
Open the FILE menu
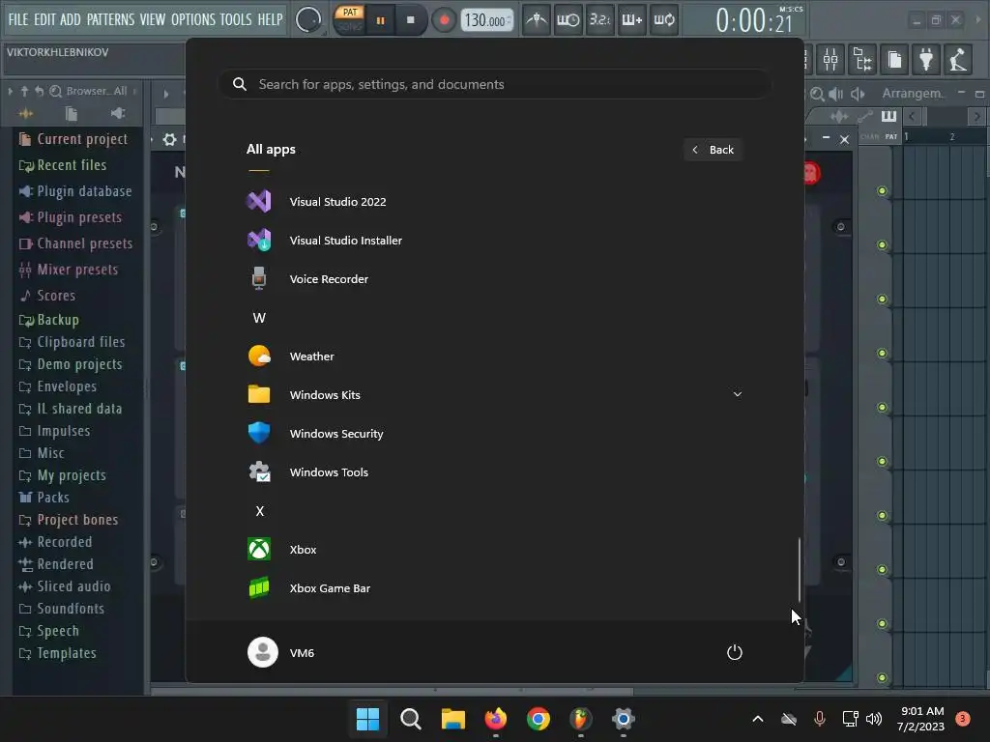(18, 19)
